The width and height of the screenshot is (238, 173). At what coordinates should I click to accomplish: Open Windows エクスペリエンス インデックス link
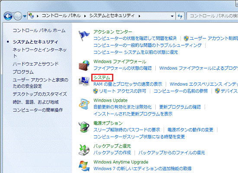click(x=204, y=84)
